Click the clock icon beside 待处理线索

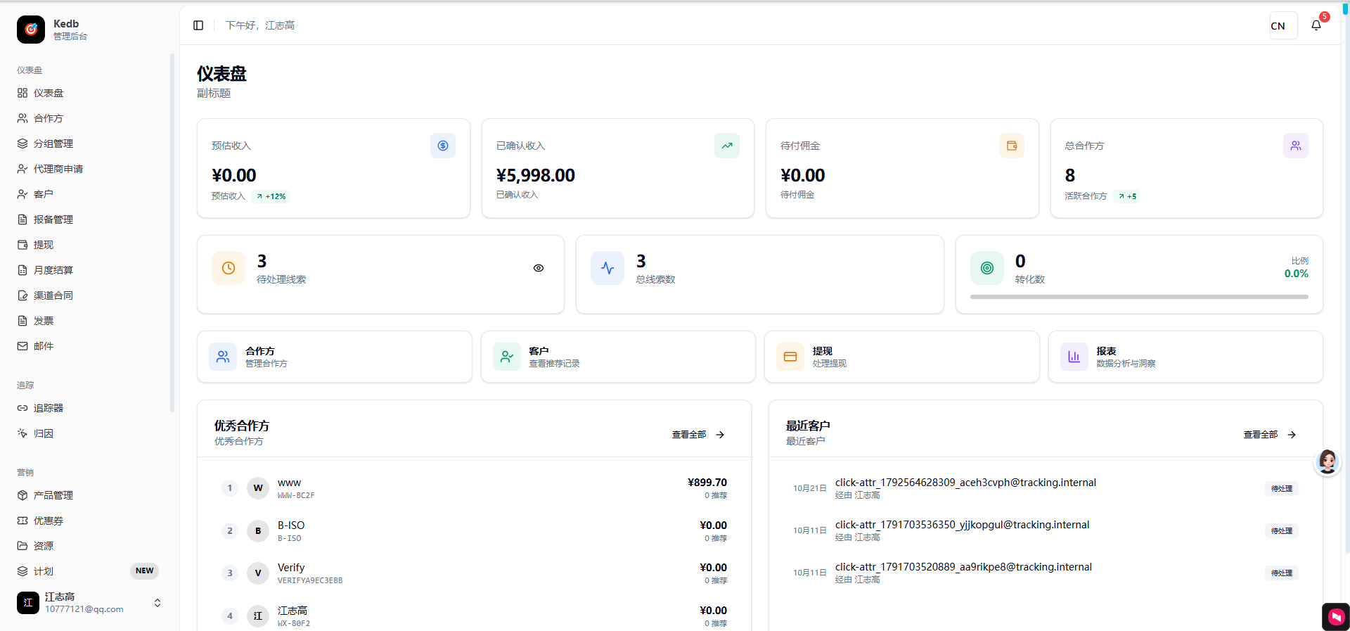(229, 268)
